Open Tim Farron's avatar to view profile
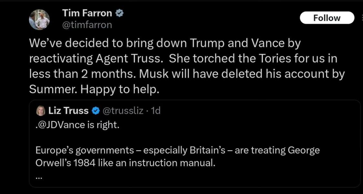This screenshot has width=363, height=194. pos(39,18)
